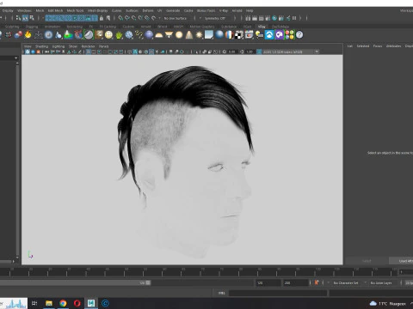This screenshot has height=309, width=413.
Task: Click the multicolor striped sphere shelf icon
Action: tap(229, 35)
